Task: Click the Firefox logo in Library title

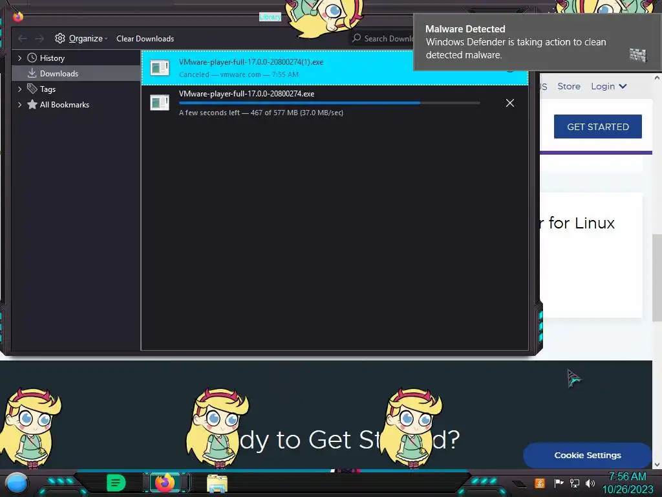Action: coord(17,17)
